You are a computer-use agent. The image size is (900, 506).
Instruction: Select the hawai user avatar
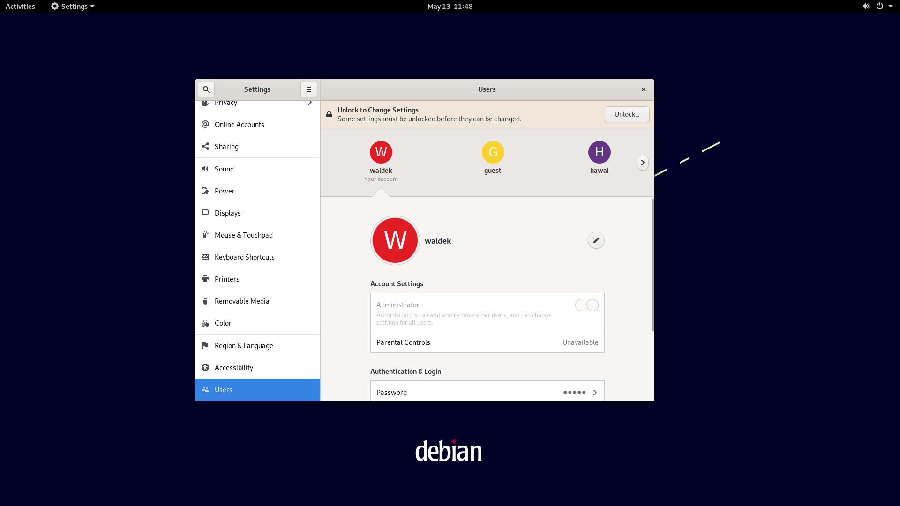(600, 152)
